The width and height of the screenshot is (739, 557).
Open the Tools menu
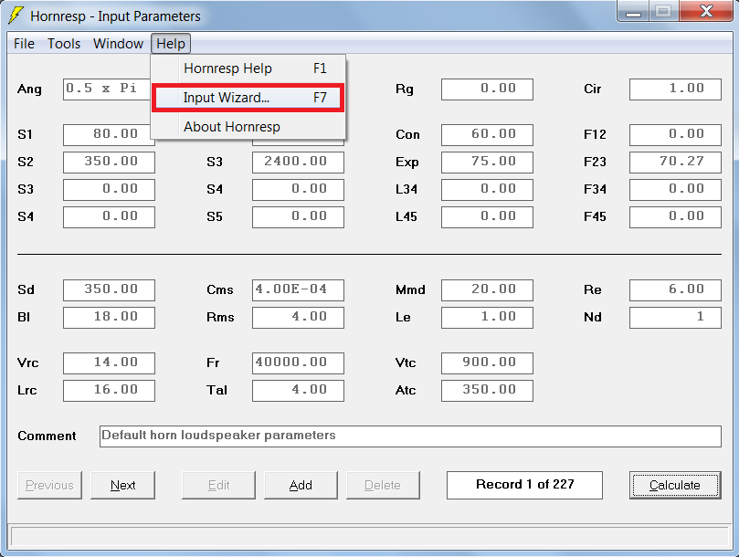[x=64, y=44]
